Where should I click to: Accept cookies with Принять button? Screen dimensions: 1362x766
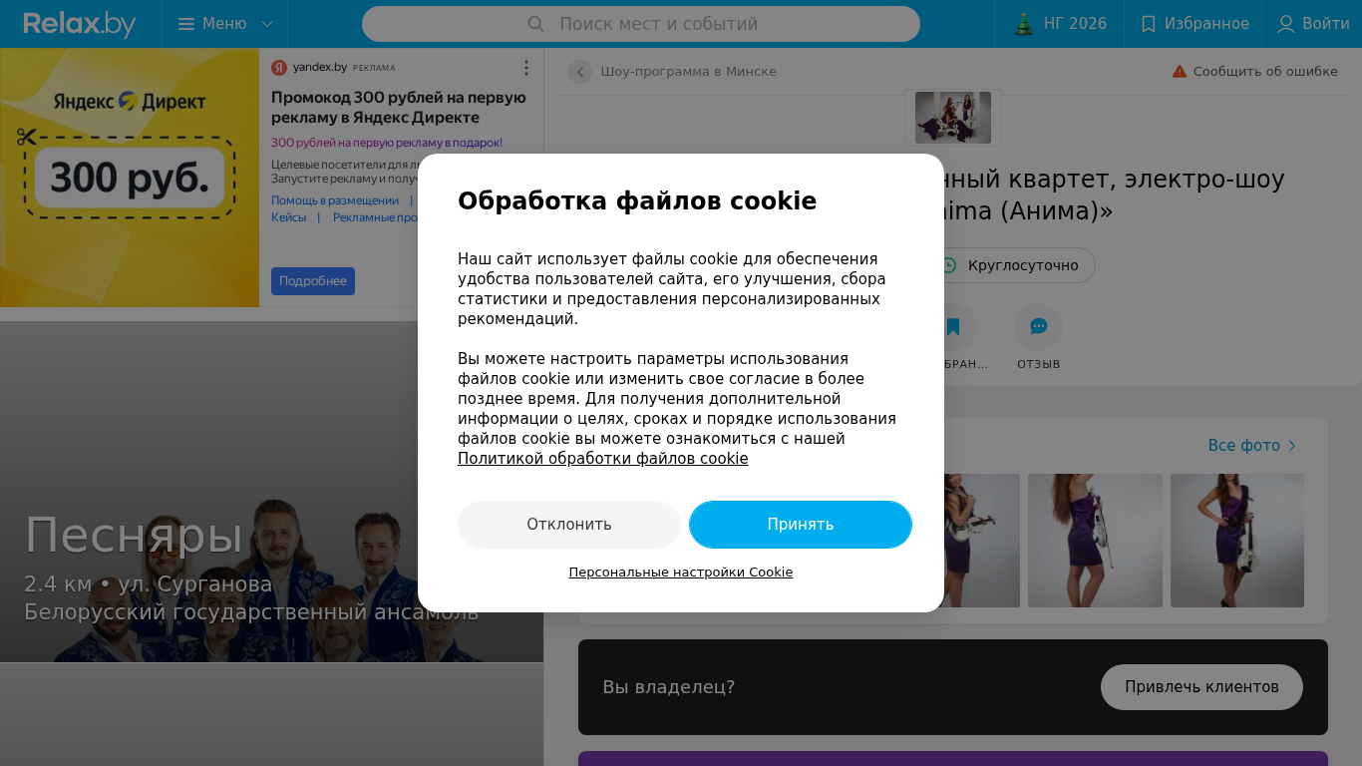pos(801,525)
